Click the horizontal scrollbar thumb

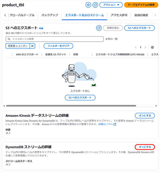(x=71, y=106)
